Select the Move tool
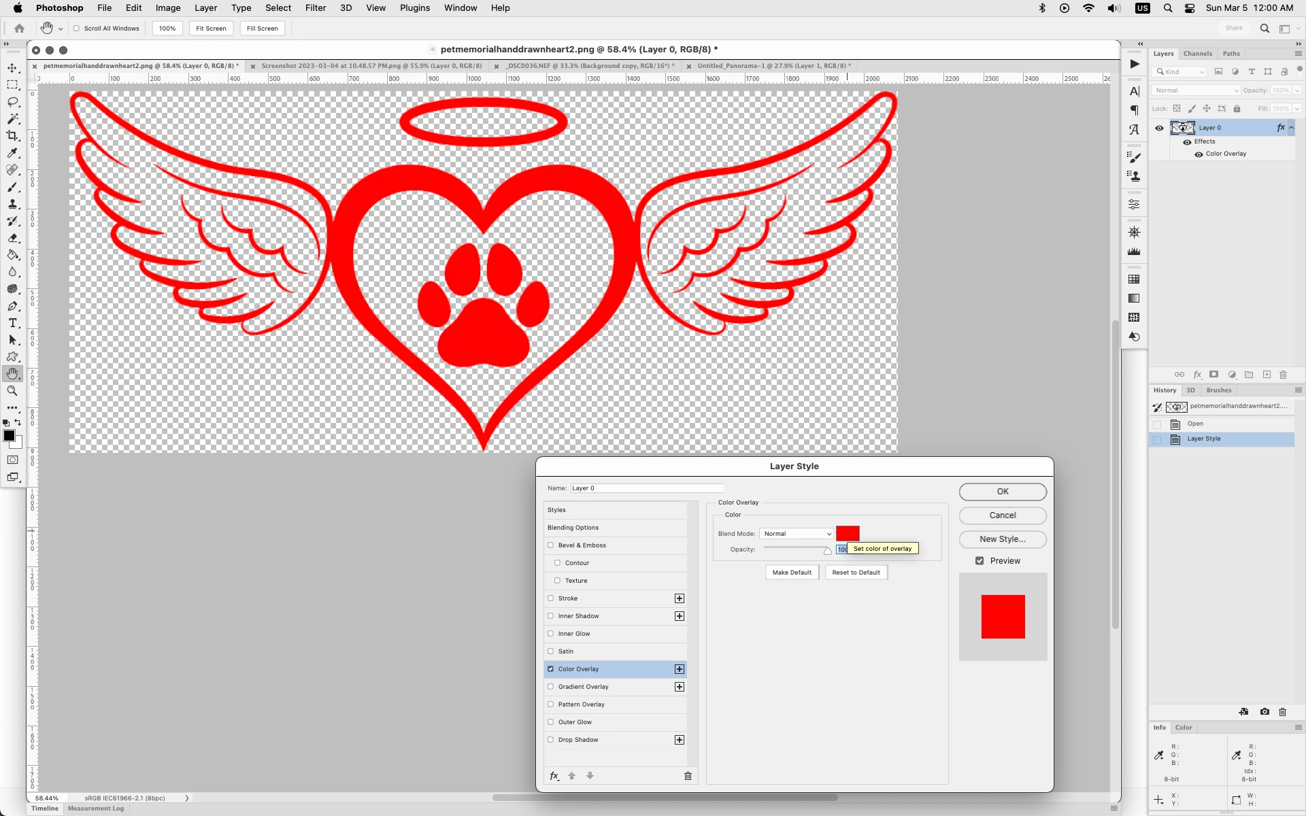The image size is (1306, 816). pos(12,68)
